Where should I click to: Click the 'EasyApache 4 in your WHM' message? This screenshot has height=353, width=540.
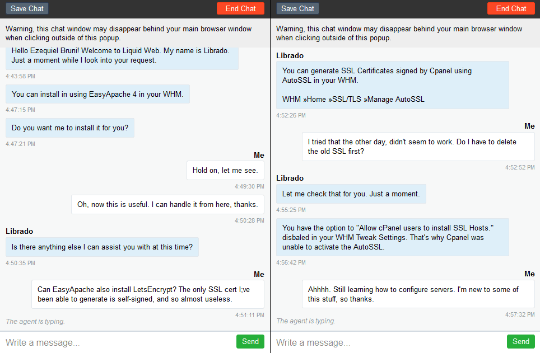97,95
